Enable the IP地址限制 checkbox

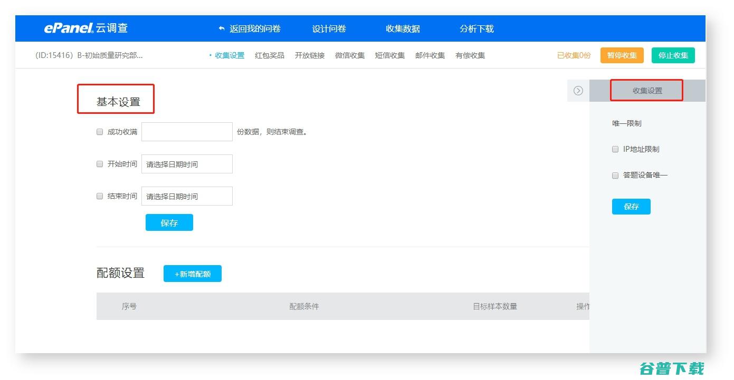coord(615,149)
